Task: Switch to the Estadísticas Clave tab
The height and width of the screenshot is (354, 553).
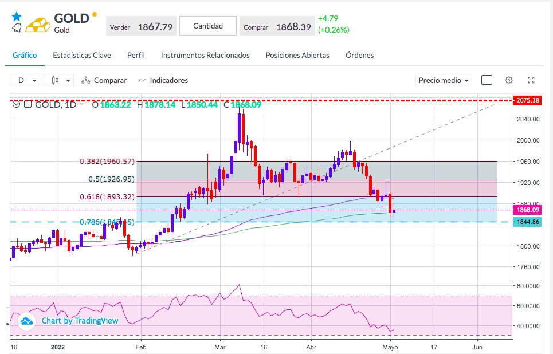Action: pos(82,56)
